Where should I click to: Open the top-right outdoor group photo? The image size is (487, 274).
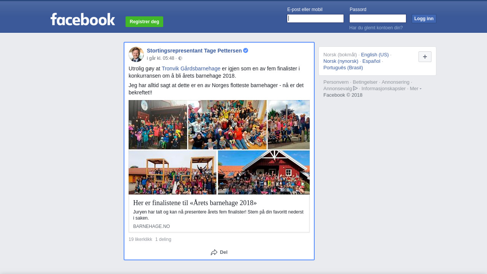pyautogui.click(x=289, y=125)
